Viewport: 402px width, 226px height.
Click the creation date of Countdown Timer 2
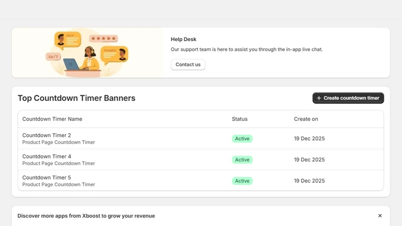[x=309, y=139]
